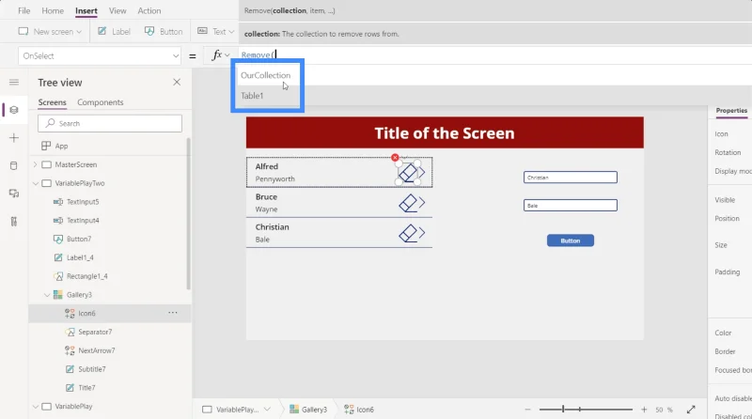Insert a Label from ribbon
Screen dimensions: 752x419
tap(114, 32)
